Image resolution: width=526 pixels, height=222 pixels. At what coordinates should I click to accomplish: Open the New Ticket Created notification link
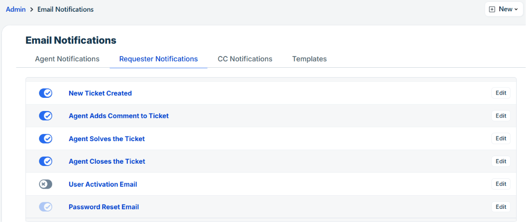100,94
